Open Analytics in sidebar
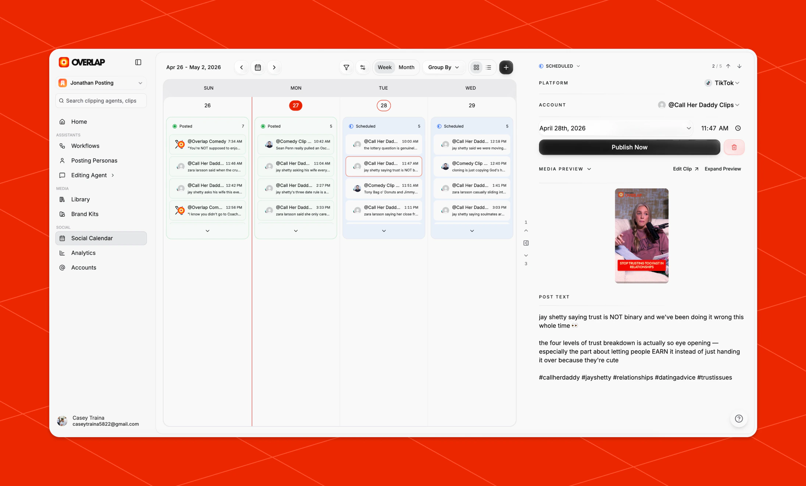The image size is (806, 486). pyautogui.click(x=101, y=253)
